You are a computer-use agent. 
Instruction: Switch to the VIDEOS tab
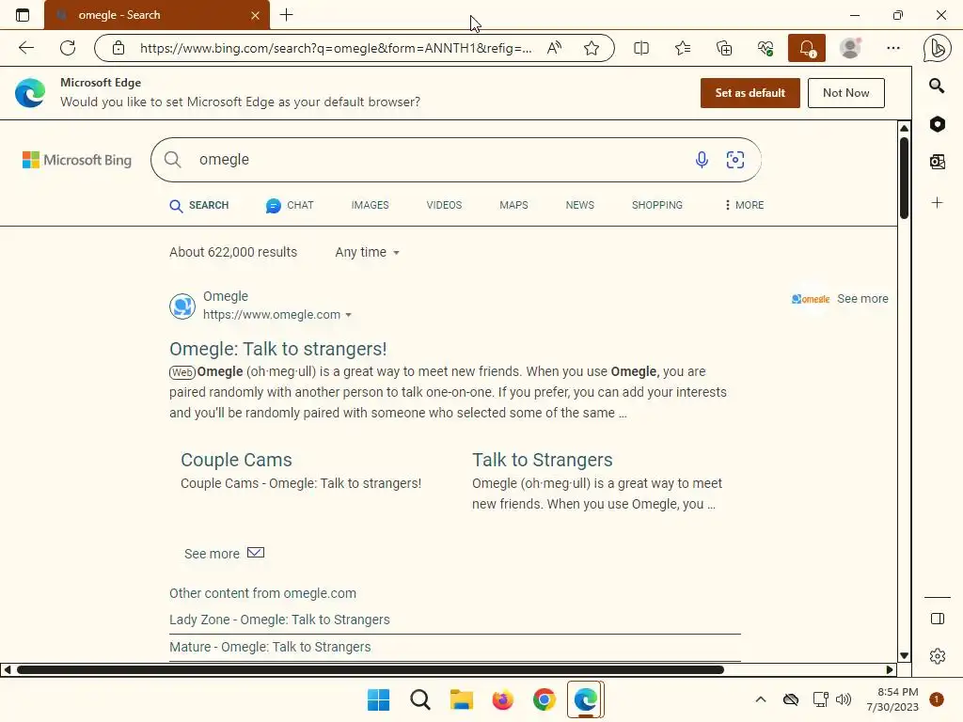coord(444,205)
